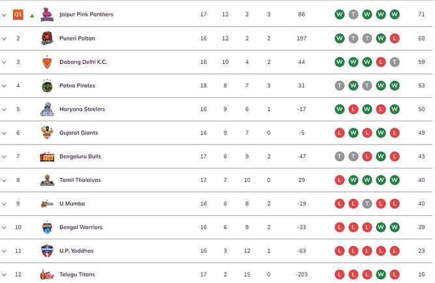This screenshot has height=283, width=435.
Task: Click the Puneri Paltan team logo
Action: point(47,38)
